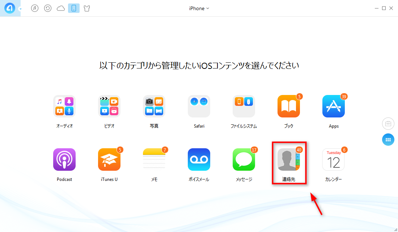Open the ボイスメール (Voicemail) category

[x=199, y=159]
